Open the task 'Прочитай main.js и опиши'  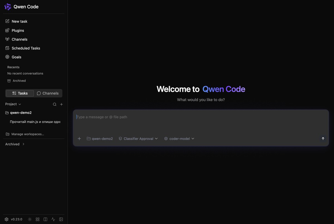click(x=35, y=122)
